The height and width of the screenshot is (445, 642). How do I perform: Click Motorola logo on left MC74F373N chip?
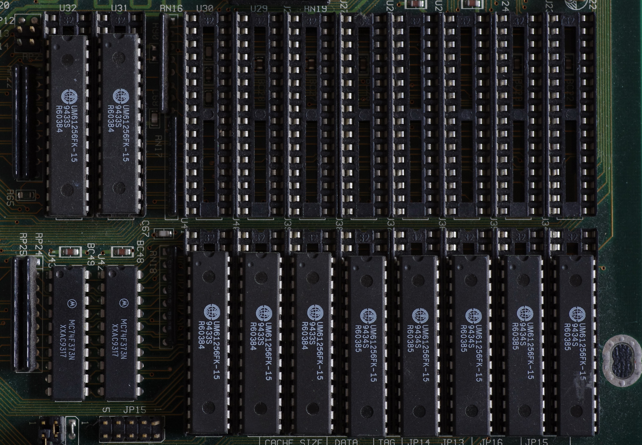coord(71,304)
